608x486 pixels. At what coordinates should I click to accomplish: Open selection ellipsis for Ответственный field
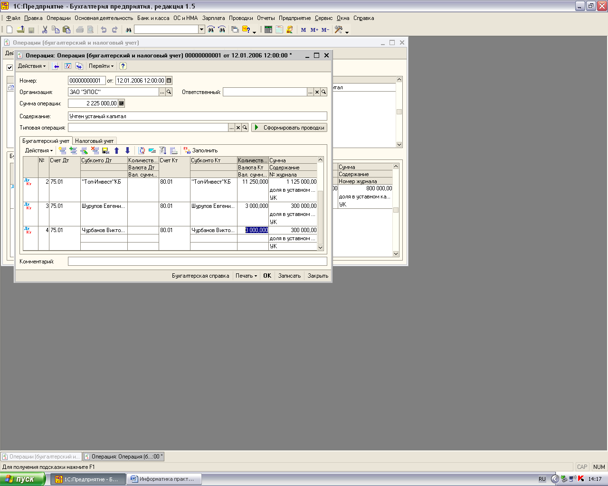tap(311, 92)
